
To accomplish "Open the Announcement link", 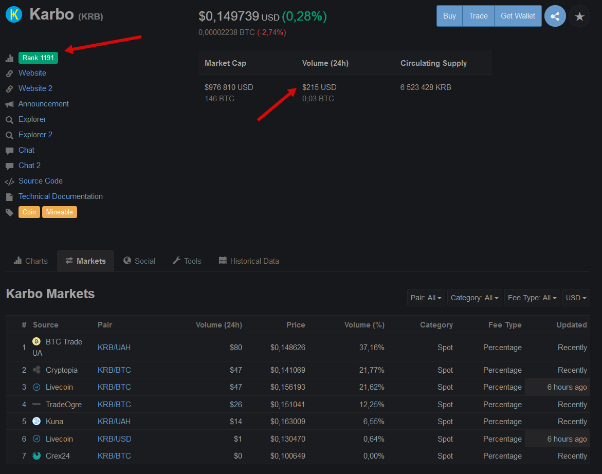I will (x=43, y=104).
